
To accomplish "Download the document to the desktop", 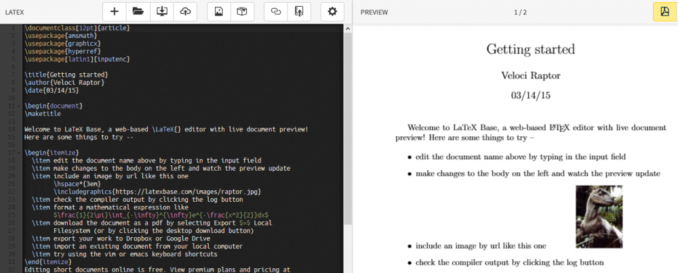I will coord(161,12).
